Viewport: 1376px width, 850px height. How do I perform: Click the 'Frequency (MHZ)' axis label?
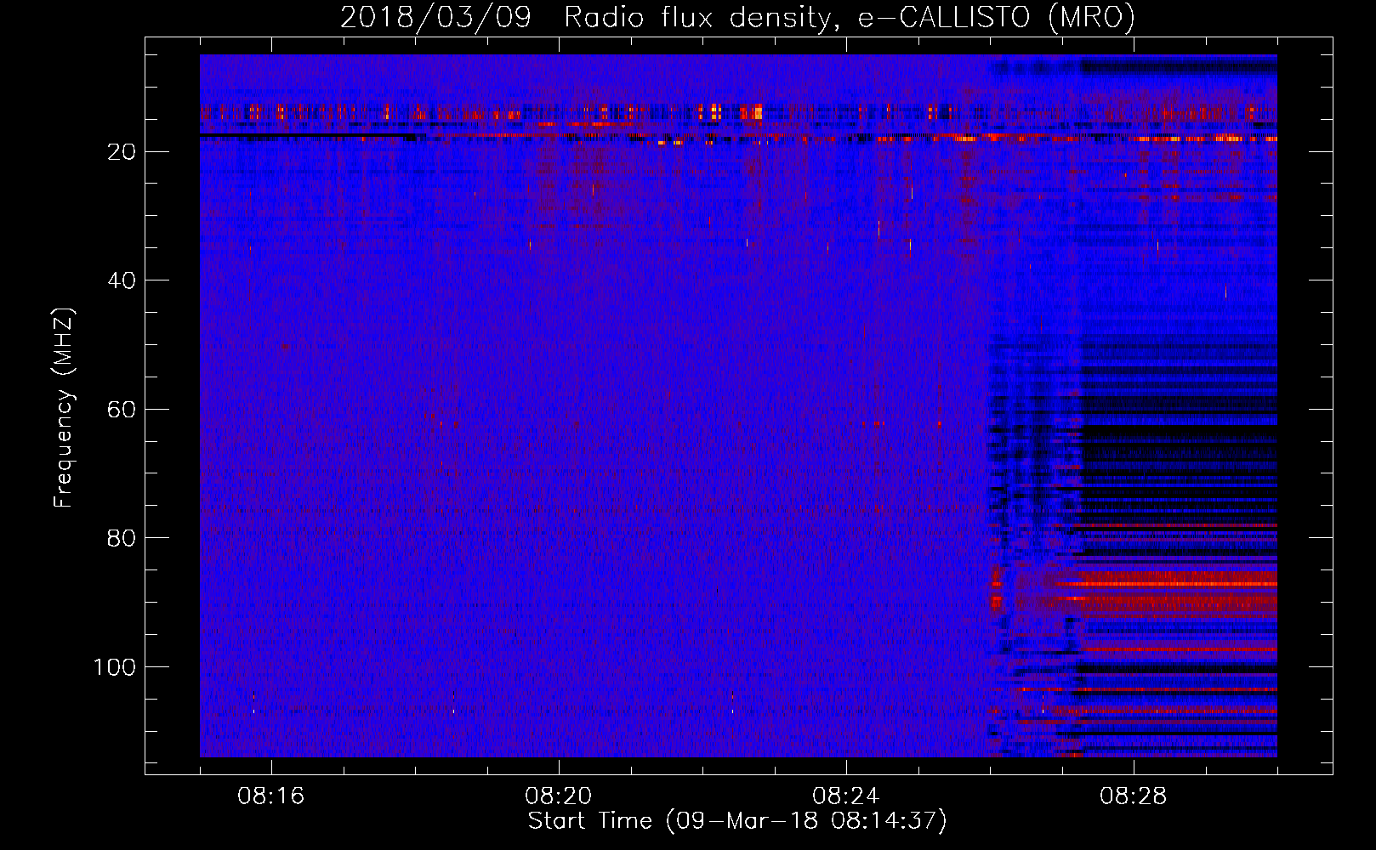point(64,408)
